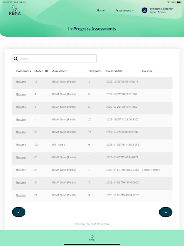Image resolution: width=184 pixels, height=246 pixels.
Task: Click the Timepoint 7 cell
Action: [x=89, y=170]
